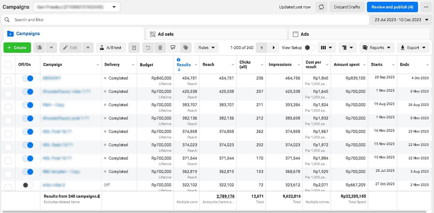Image resolution: width=434 pixels, height=213 pixels.
Task: Open the three-dots more options menu
Action: (x=426, y=7)
